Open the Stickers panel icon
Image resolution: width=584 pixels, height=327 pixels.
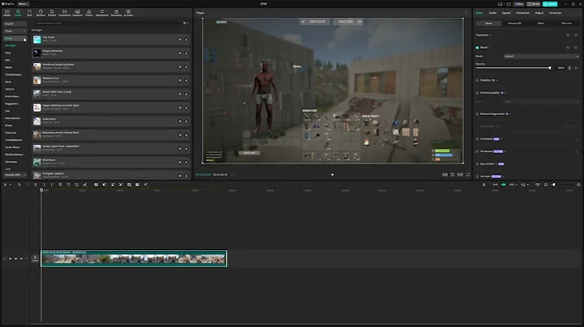[41, 13]
